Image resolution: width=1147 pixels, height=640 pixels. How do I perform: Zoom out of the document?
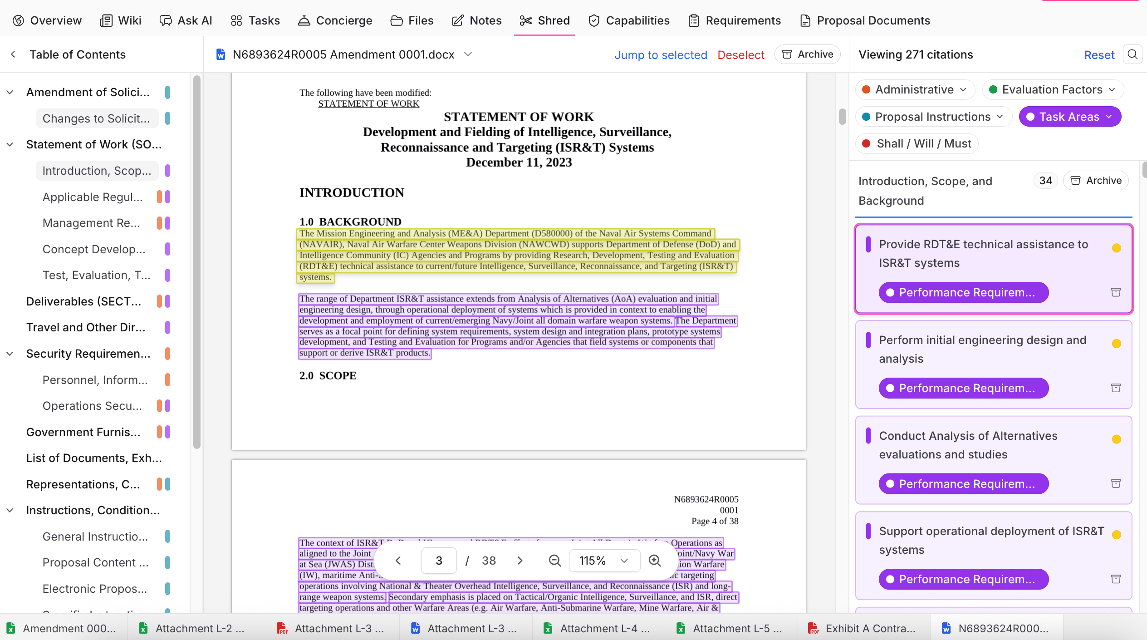(554, 561)
